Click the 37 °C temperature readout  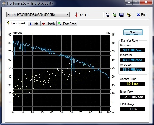(83, 15)
